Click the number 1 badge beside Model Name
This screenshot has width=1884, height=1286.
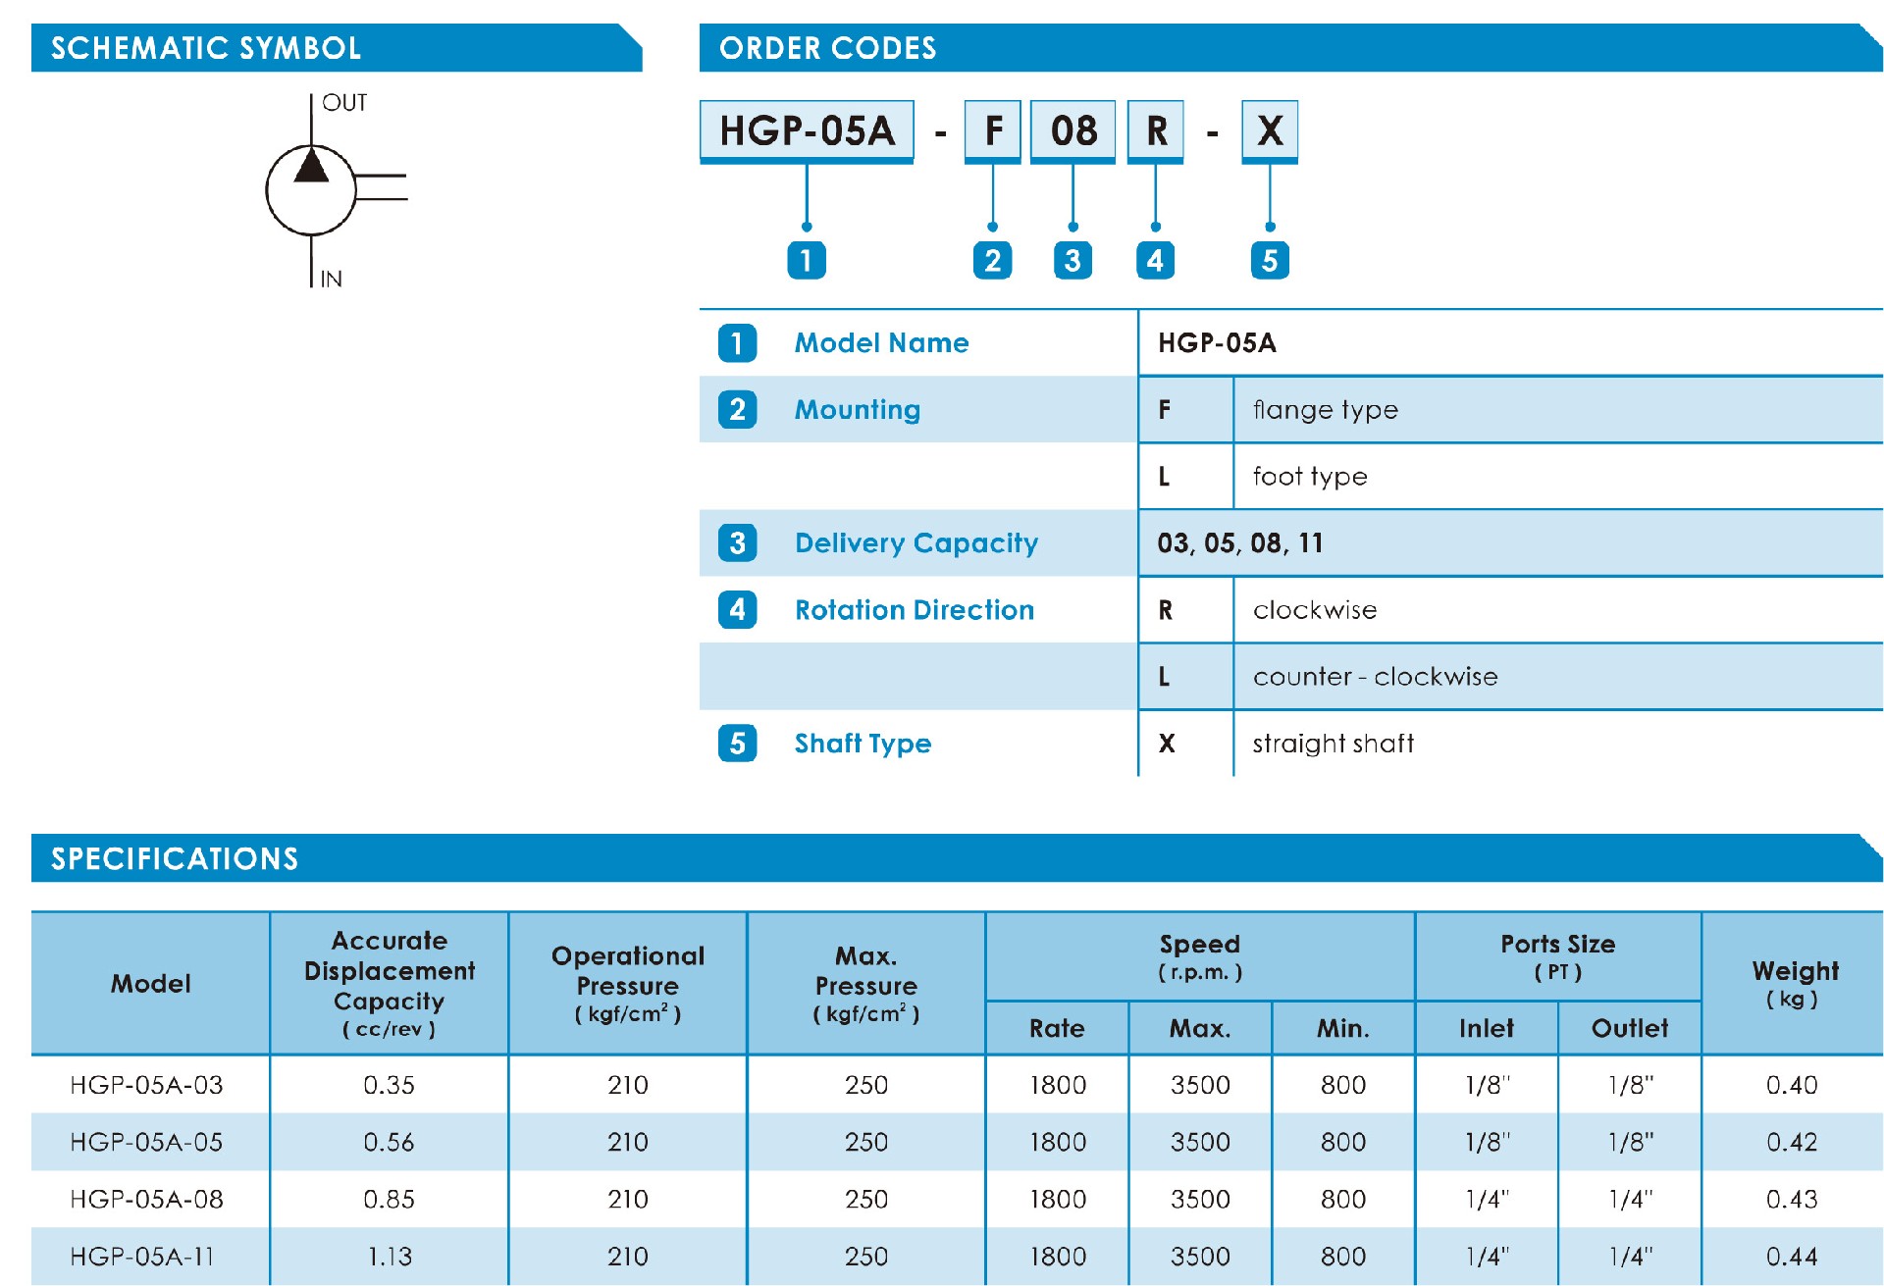coord(737,343)
